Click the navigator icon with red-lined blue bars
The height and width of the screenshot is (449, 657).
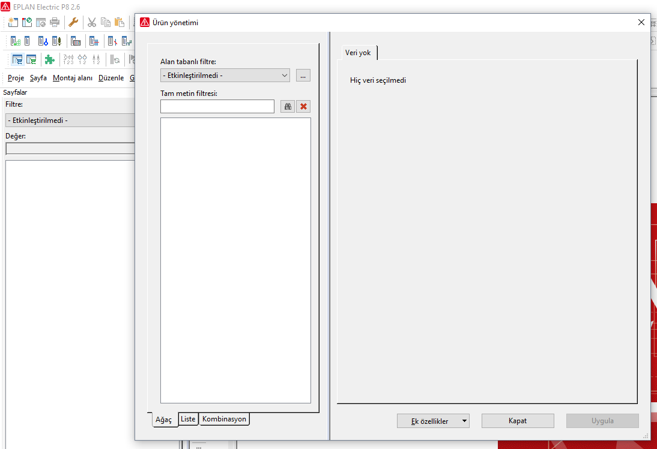94,41
